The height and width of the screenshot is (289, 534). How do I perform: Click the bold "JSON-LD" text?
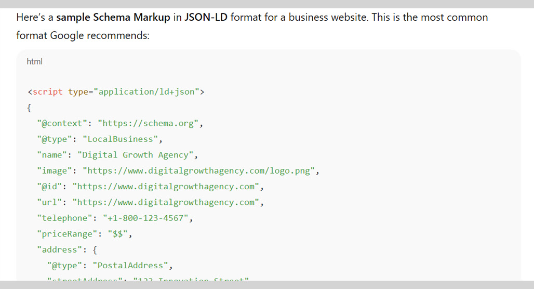206,17
